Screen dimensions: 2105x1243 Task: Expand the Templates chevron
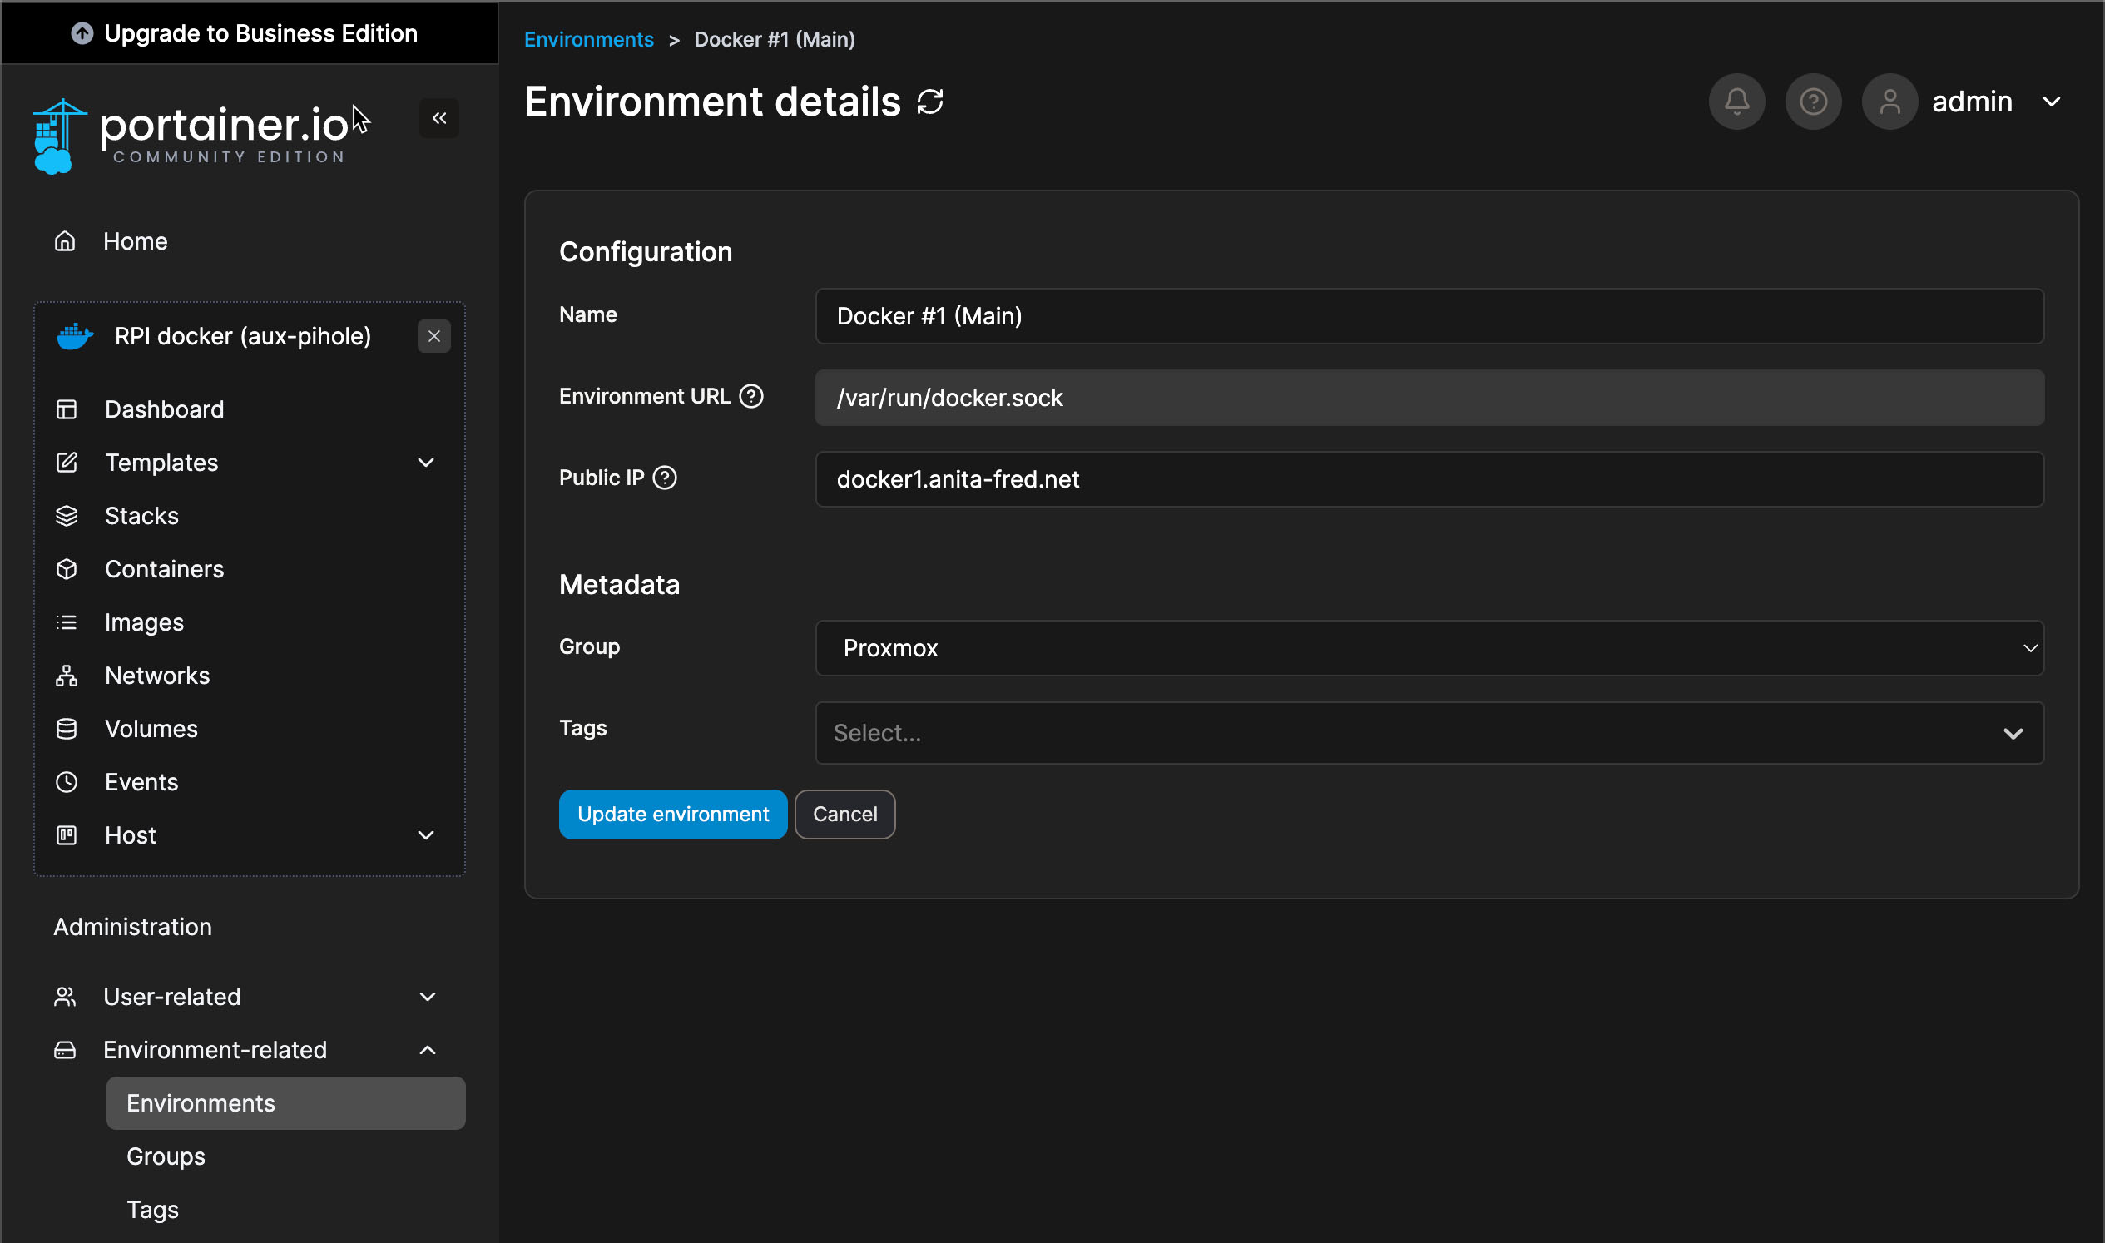[x=426, y=463]
